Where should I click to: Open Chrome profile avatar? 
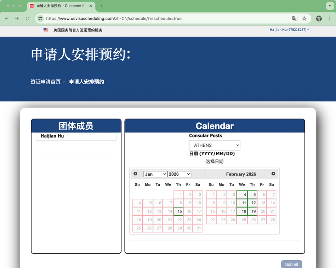coord(319,18)
